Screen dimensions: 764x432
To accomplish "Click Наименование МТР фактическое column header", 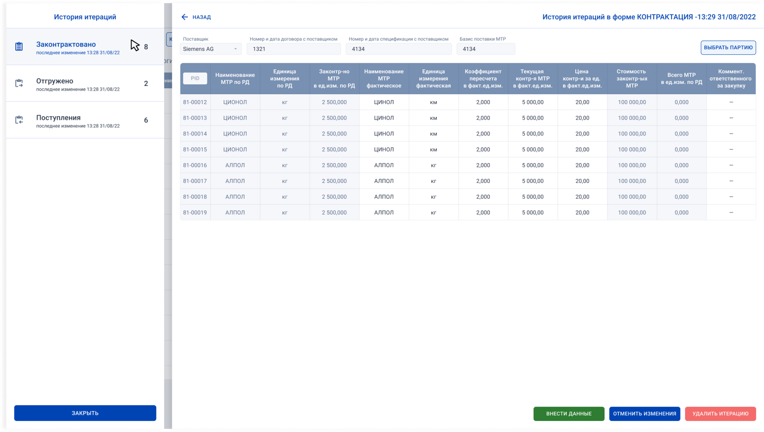I will tap(384, 79).
